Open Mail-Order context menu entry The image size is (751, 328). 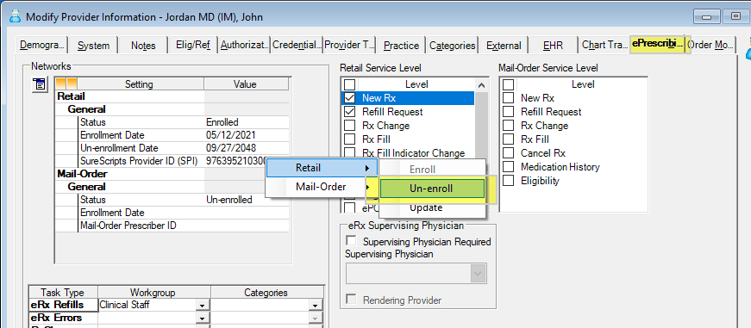(322, 187)
